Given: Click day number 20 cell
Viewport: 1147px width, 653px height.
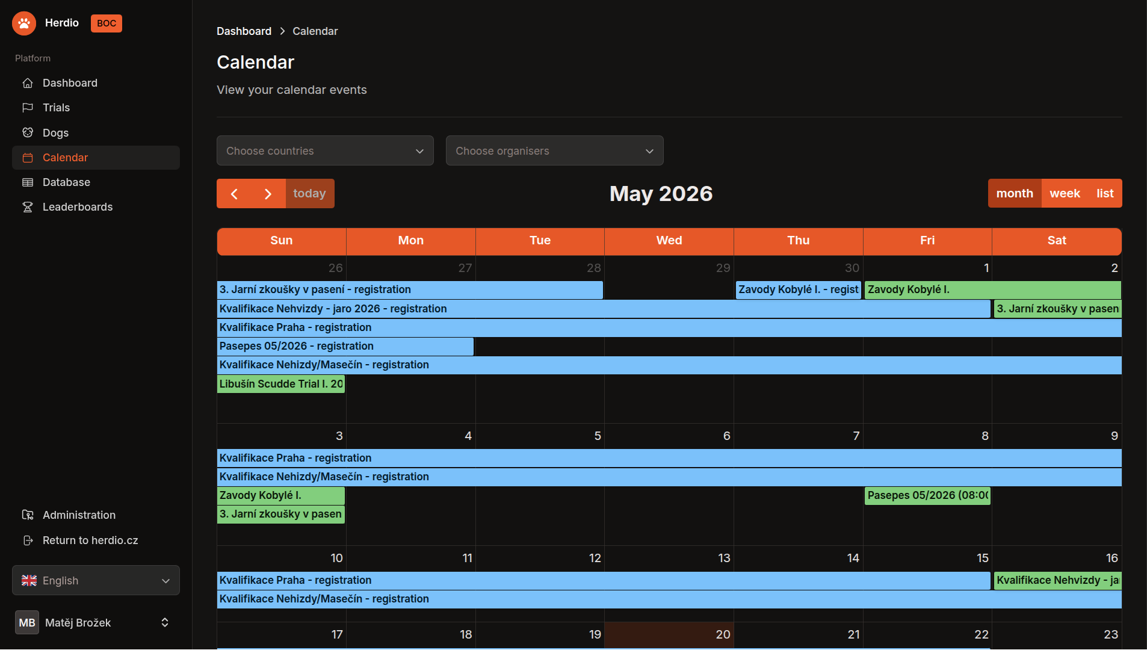Looking at the screenshot, I should [x=723, y=635].
